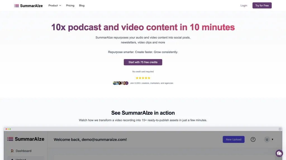Click 'Join 5,000+ creators, marketers, and agencies' text
Viewport: 286px width, 160px height.
151,83
